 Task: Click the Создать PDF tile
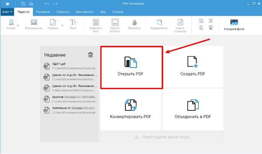point(193,66)
